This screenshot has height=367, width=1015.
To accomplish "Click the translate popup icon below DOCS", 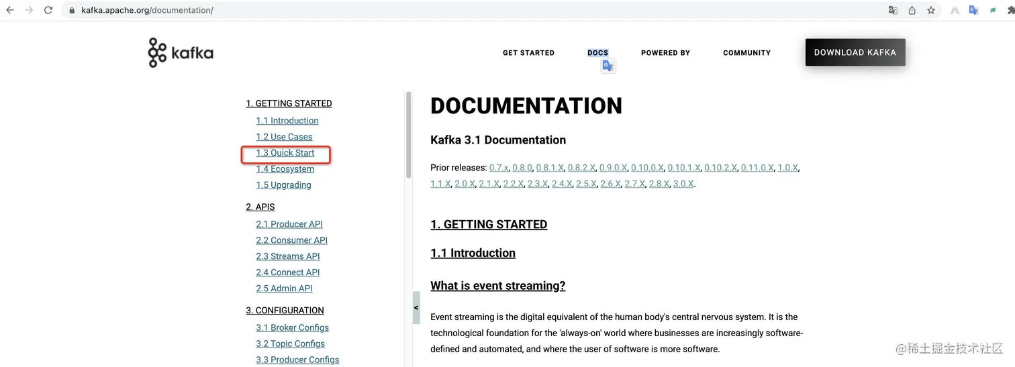I will (x=608, y=66).
